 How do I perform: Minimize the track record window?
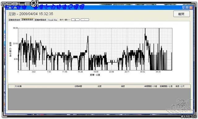184,7
